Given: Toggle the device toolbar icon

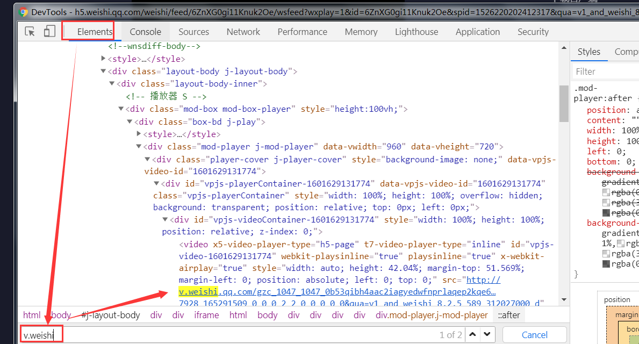Looking at the screenshot, I should click(x=49, y=31).
